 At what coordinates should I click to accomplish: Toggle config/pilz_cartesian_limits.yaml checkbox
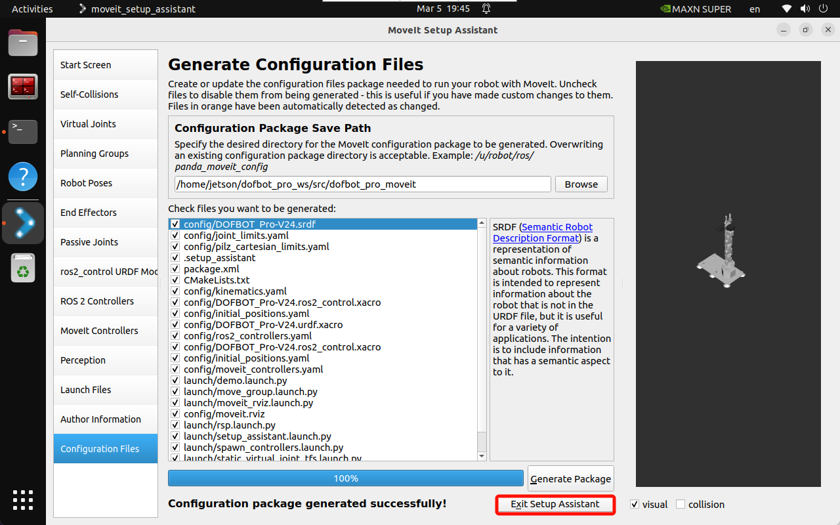(x=175, y=247)
